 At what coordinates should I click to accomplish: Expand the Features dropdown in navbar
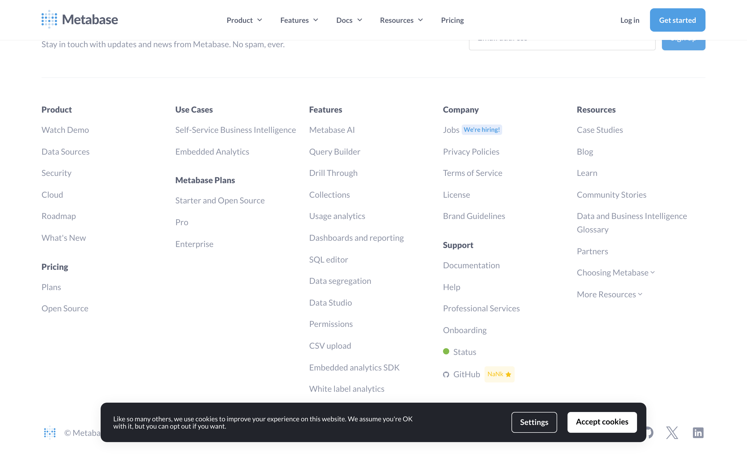coord(299,20)
